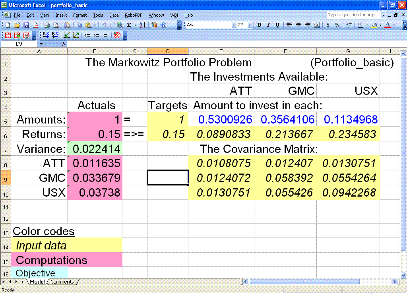
Task: Open the Tools menu
Action: coord(98,15)
